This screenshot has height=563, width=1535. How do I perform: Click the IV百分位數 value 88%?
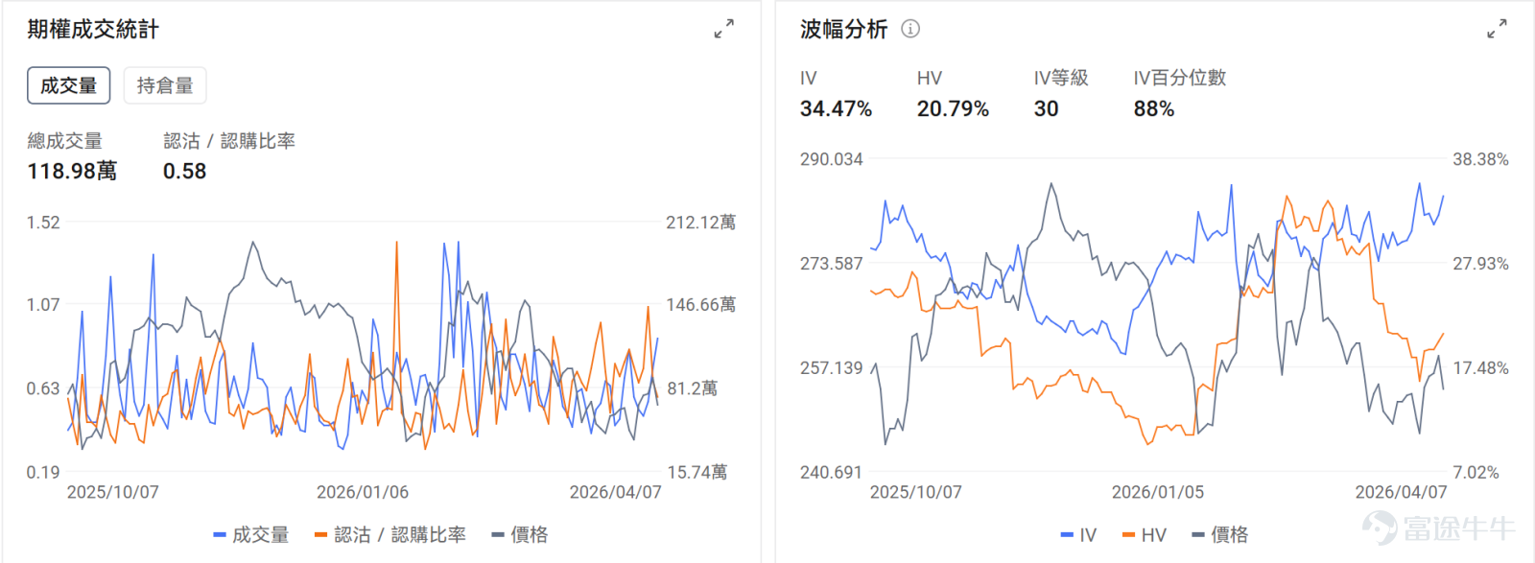click(1154, 109)
